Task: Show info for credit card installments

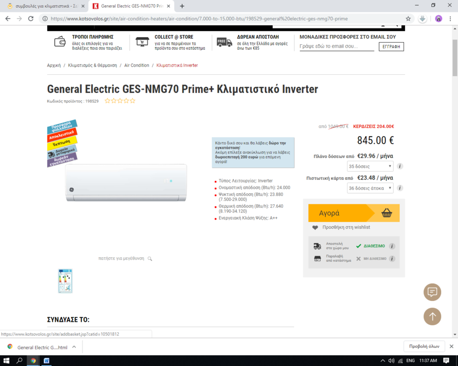Action: tap(400, 188)
